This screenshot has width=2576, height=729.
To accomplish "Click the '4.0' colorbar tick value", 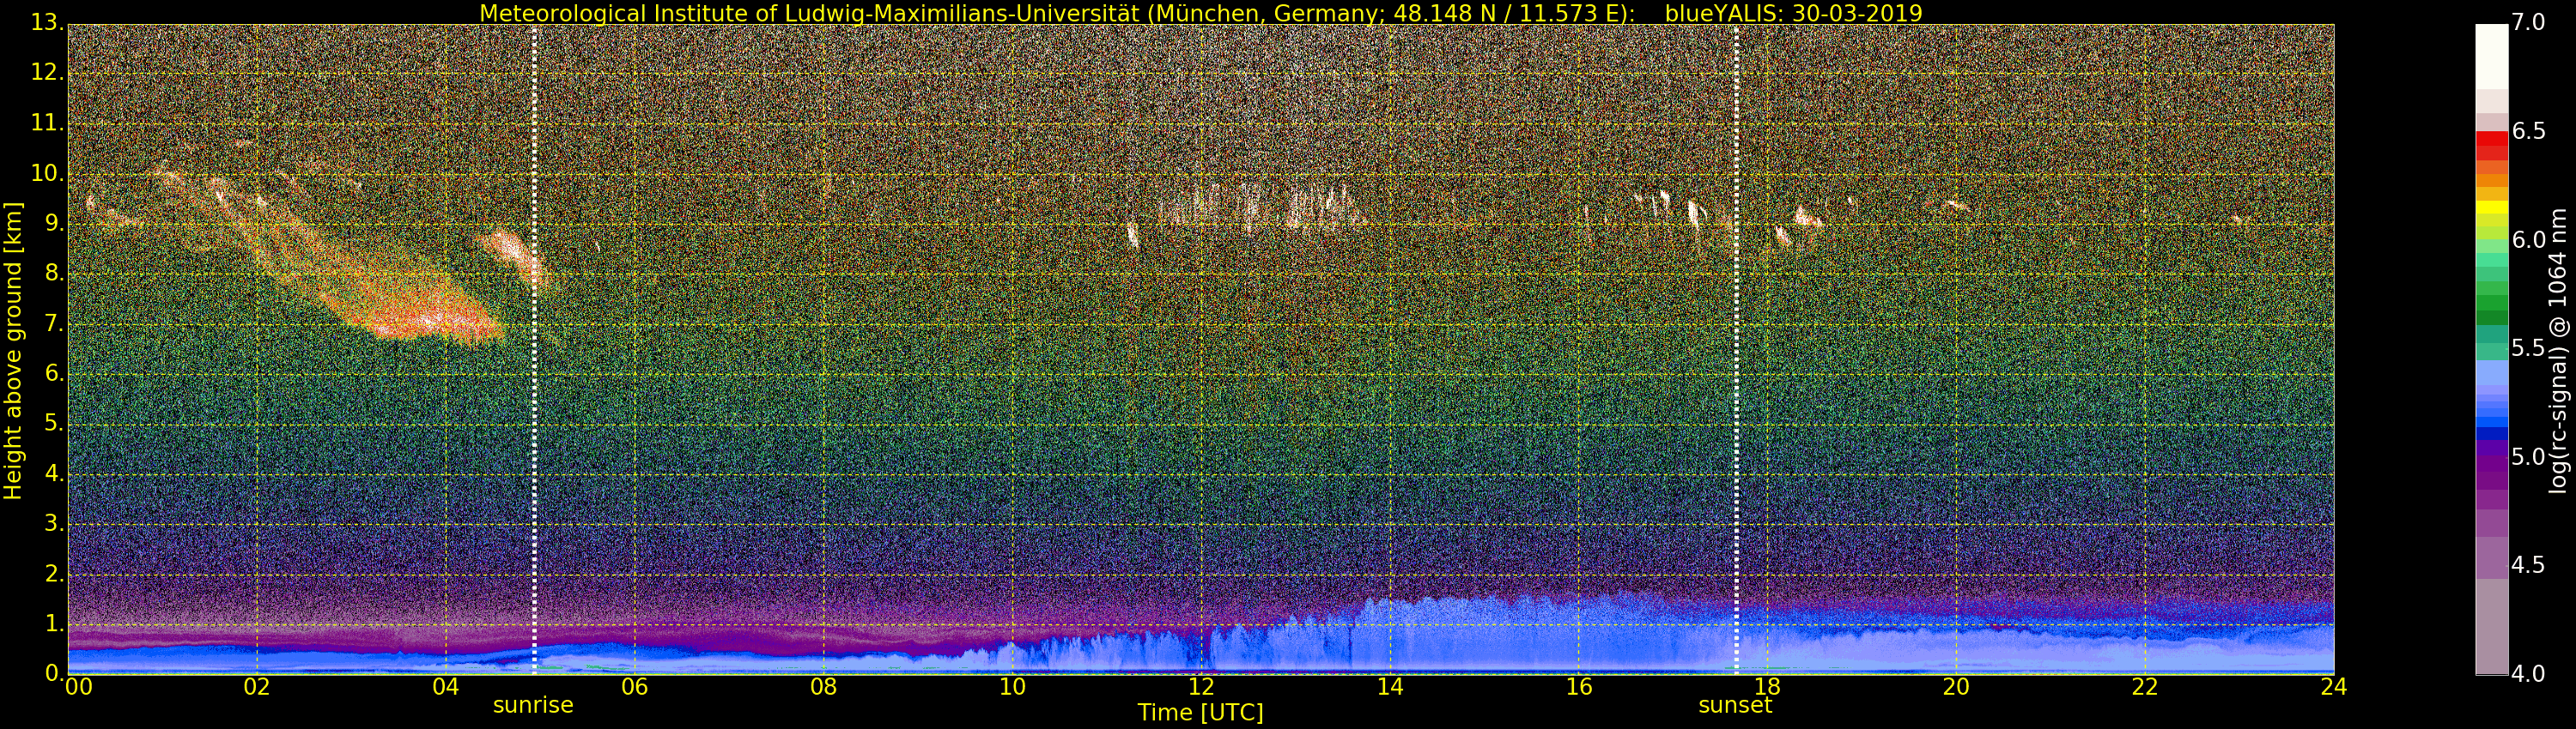I will coord(2527,673).
